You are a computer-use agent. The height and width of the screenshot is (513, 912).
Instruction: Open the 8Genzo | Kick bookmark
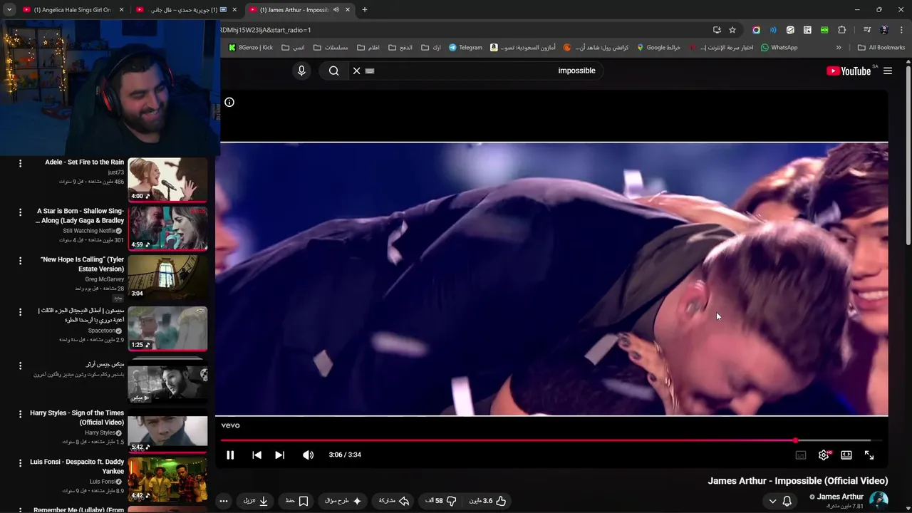(250, 48)
